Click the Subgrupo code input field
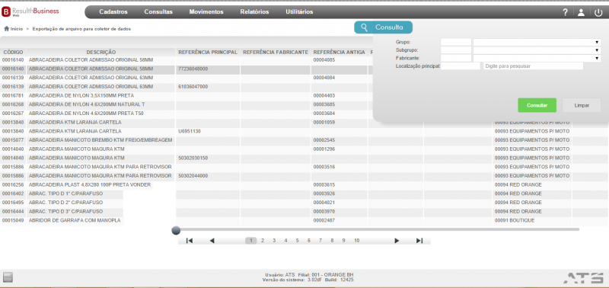 click(x=456, y=50)
